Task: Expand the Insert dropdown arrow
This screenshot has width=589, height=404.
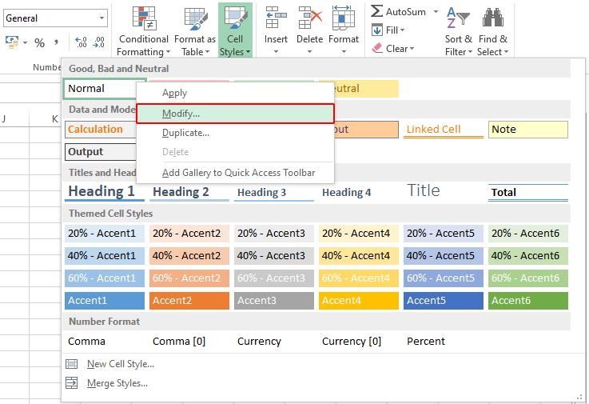Action: (x=276, y=51)
